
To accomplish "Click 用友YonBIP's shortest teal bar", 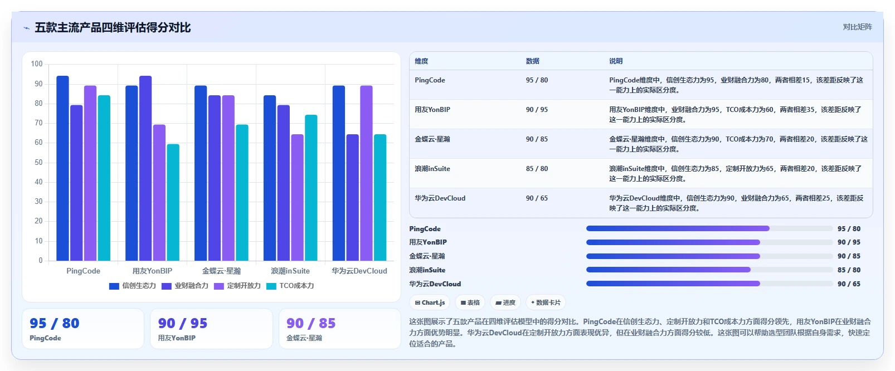I will [x=173, y=202].
